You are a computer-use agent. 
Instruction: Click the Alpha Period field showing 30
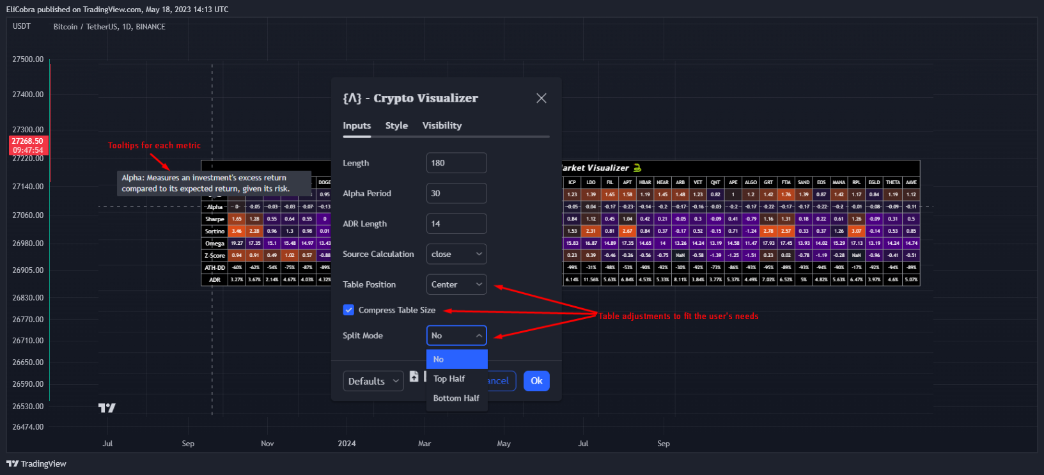pos(456,193)
